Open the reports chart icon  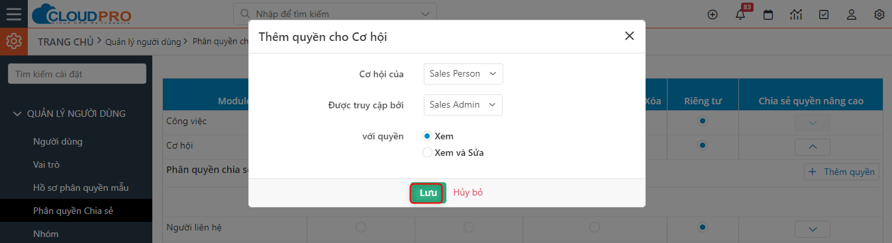point(797,15)
